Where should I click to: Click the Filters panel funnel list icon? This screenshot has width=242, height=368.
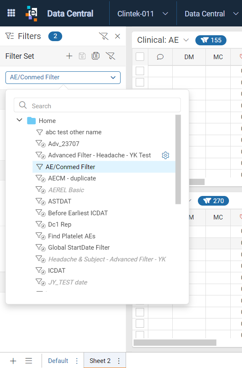(x=10, y=36)
